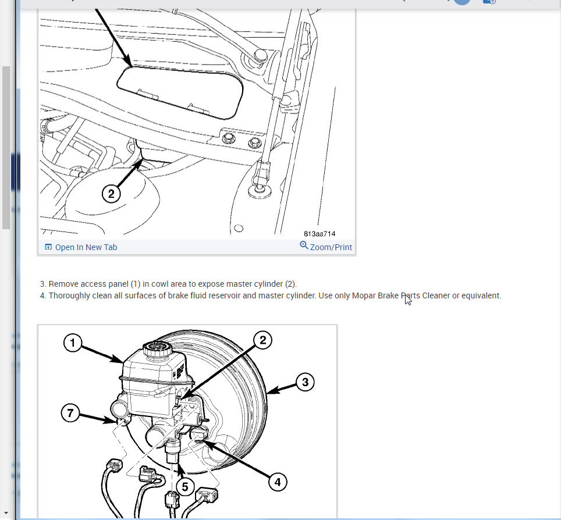Open the cowl diagram in a new tab
The height and width of the screenshot is (520, 561).
coord(81,247)
